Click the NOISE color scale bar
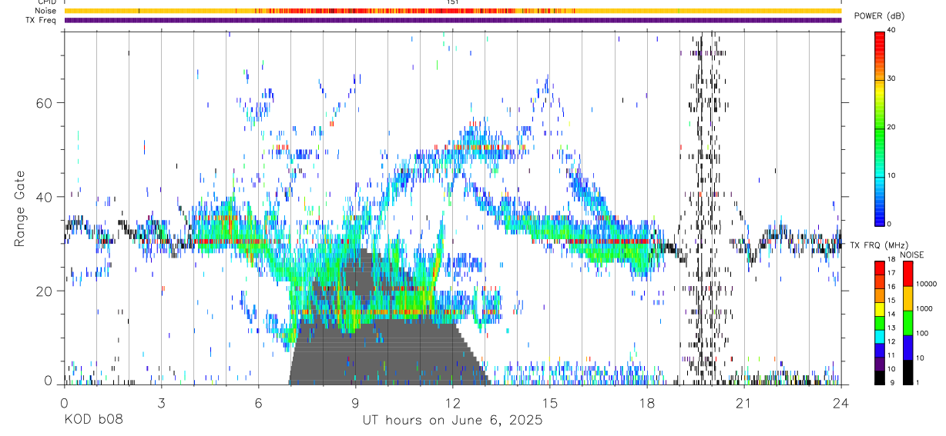Viewport: 946px width, 436px height. pyautogui.click(x=907, y=322)
